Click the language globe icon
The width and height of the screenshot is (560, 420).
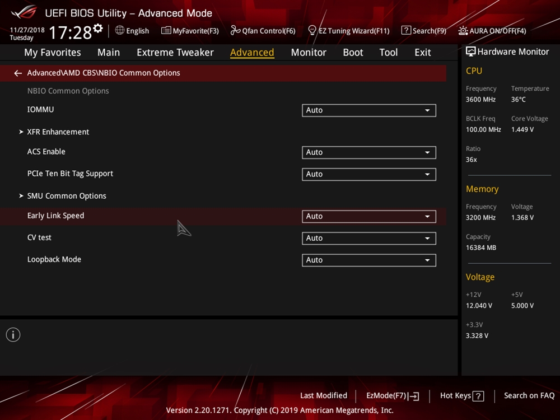click(120, 30)
